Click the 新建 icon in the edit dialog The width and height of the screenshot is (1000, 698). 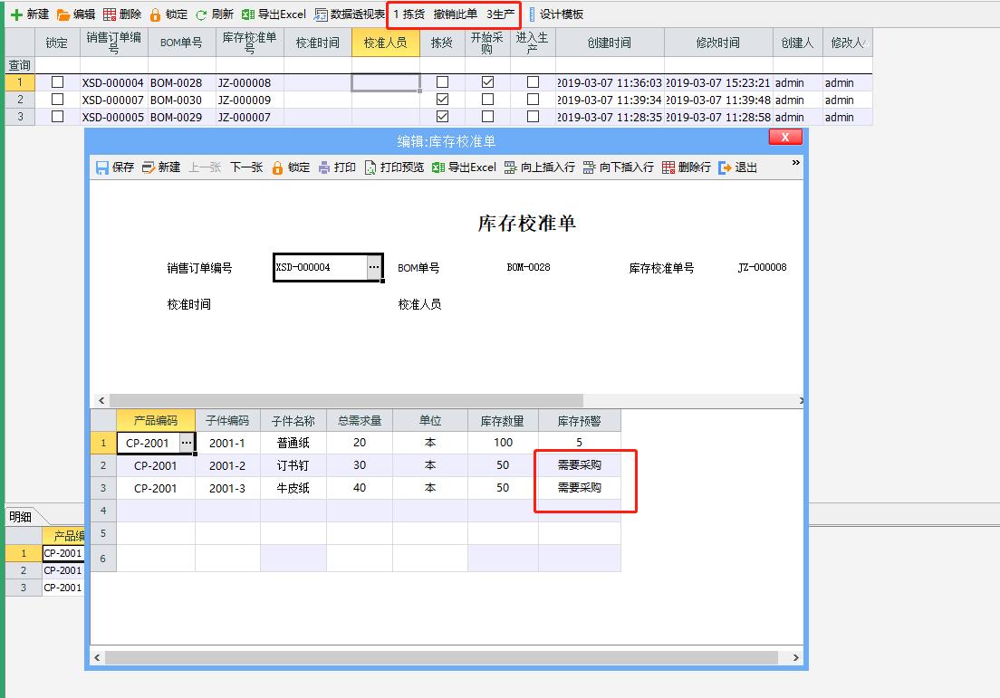click(x=149, y=167)
